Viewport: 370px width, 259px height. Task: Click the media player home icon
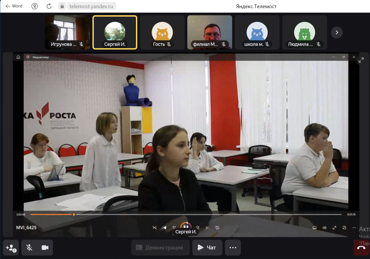tap(18, 57)
